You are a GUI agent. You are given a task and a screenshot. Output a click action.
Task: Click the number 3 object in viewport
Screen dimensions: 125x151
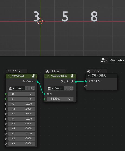click(36, 16)
